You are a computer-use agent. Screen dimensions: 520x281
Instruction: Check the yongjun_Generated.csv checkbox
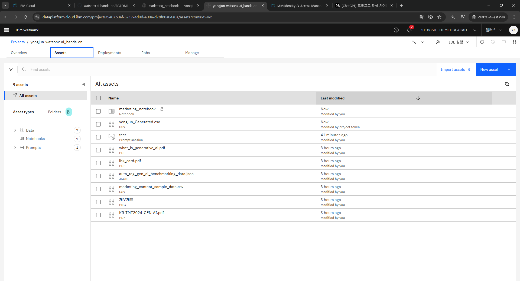pyautogui.click(x=98, y=124)
